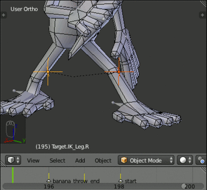Click the axis orientation gizmo
Image resolution: width=207 pixels, height=190 pixels.
coord(13,132)
